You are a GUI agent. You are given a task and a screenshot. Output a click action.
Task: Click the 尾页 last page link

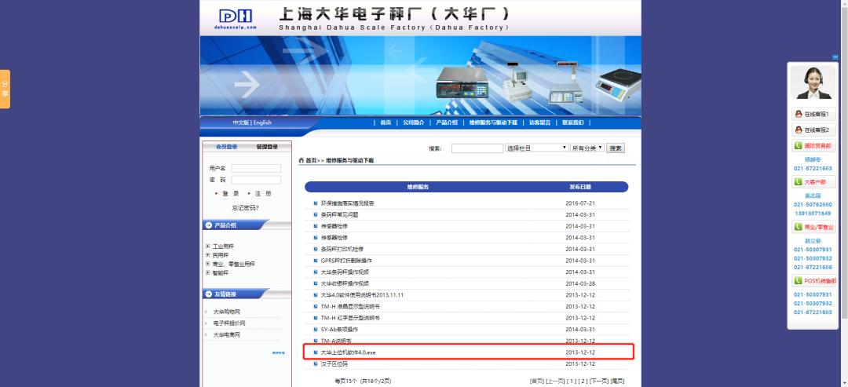(x=617, y=381)
